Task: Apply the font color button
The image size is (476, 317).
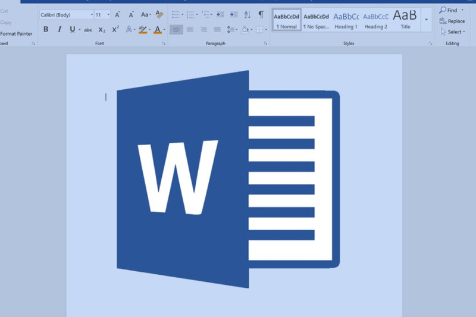Action: 158,29
